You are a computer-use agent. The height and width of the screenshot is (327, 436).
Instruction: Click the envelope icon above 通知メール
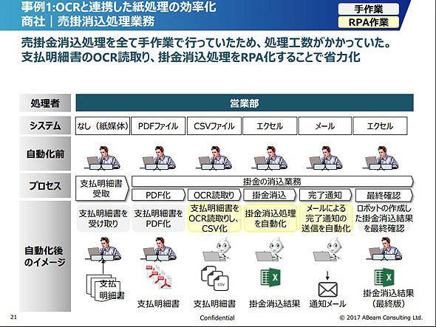coord(328,290)
